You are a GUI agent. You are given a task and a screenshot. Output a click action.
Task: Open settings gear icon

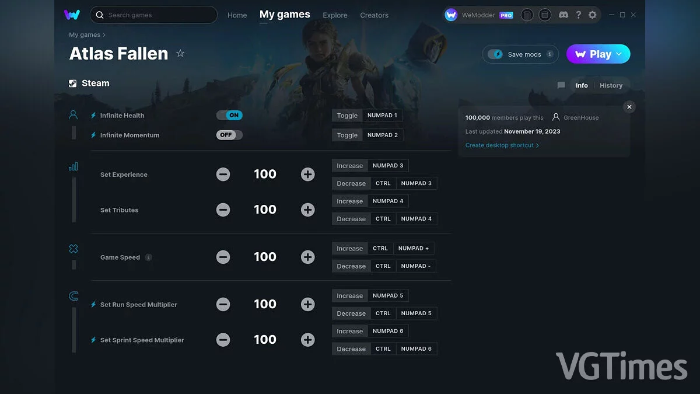point(593,15)
